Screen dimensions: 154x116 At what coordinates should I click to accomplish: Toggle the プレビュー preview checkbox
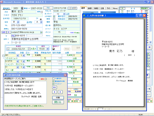[54, 84]
